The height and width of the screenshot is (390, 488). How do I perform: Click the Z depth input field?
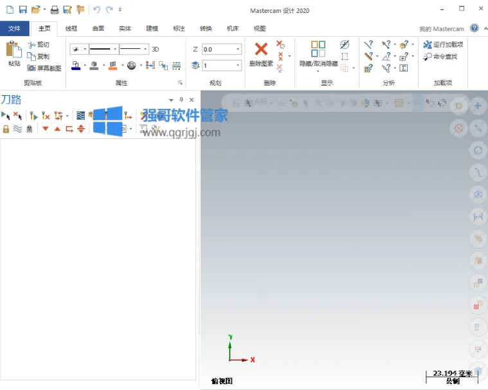click(219, 49)
